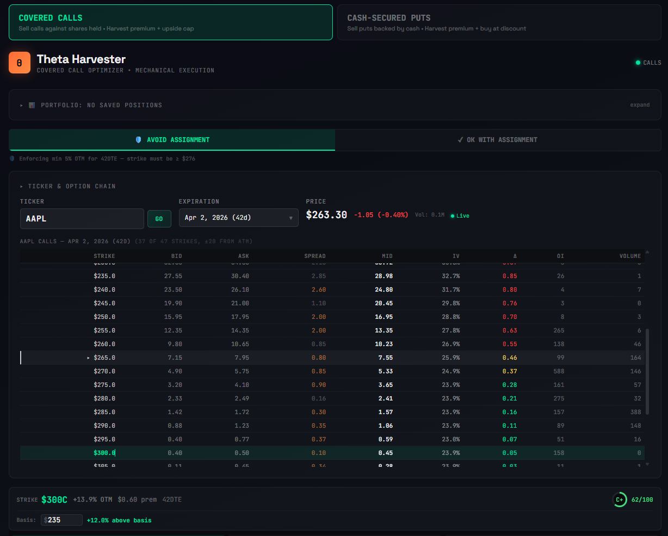Click the checkmark icon beside OK With Assignment

460,140
